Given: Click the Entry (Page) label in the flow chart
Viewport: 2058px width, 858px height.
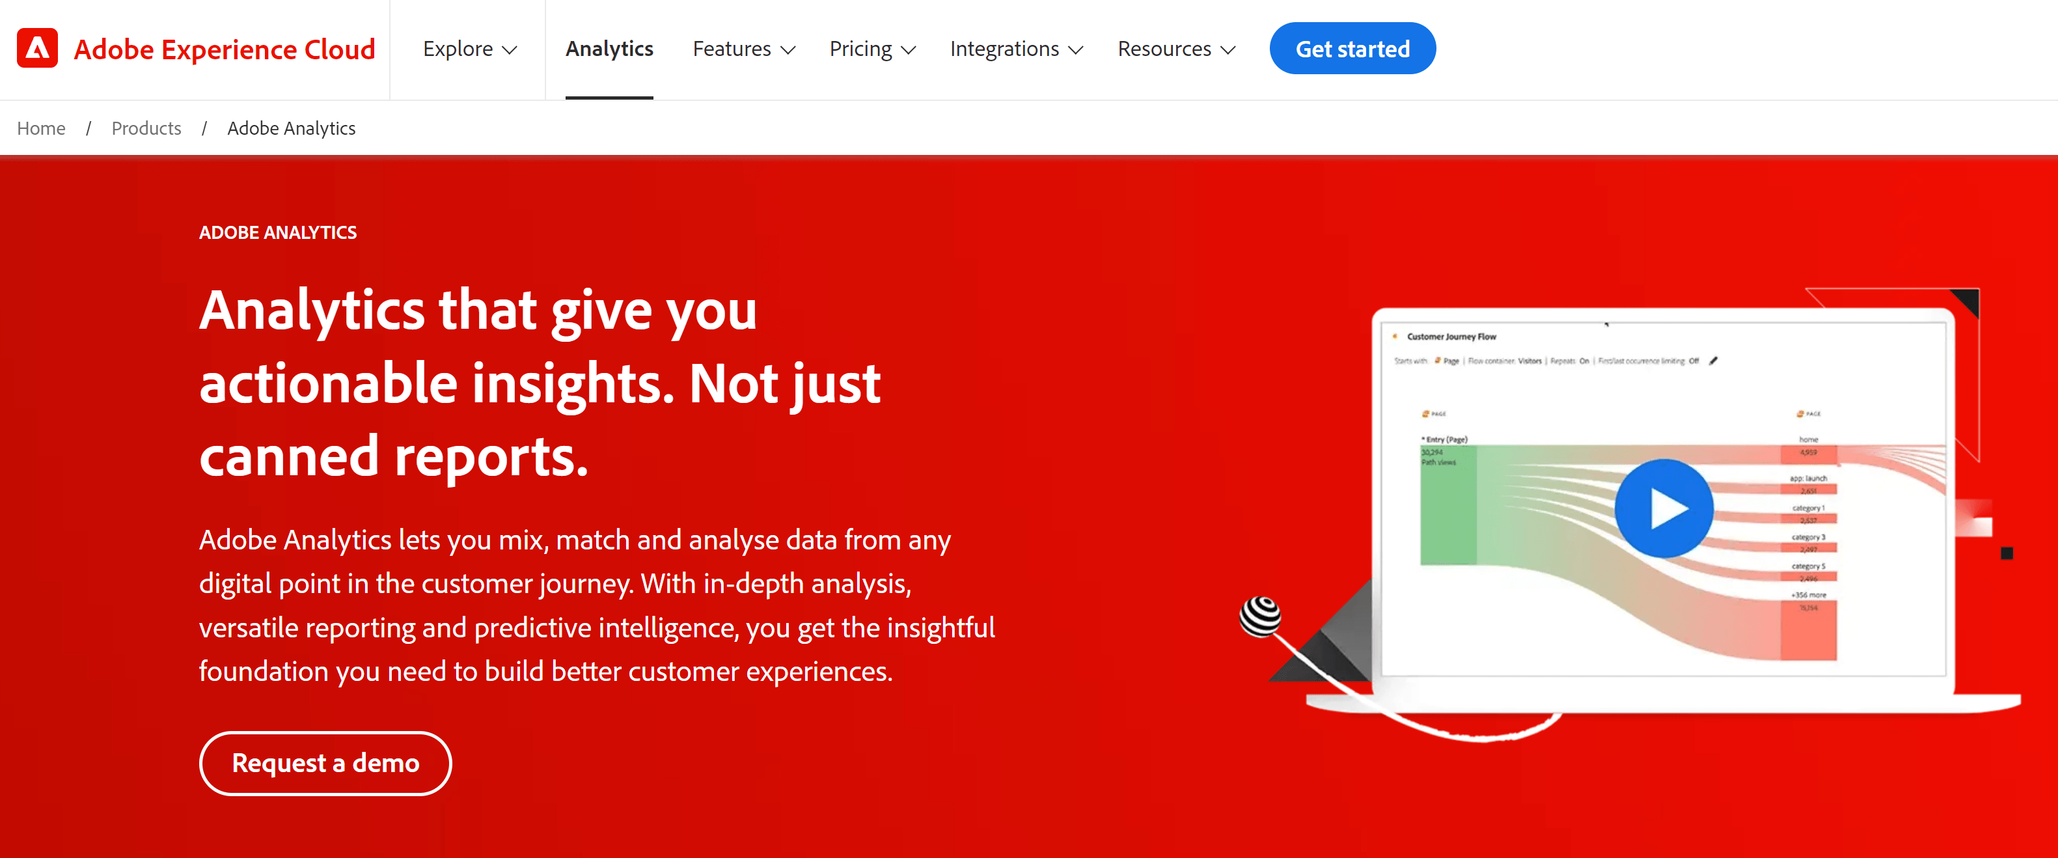Looking at the screenshot, I should (1444, 439).
